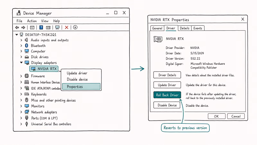Select the DESKTOP-7H3K2Q1 computer name

coord(41,35)
